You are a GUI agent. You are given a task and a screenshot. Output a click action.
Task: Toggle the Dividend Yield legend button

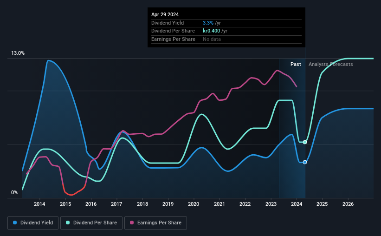33,223
